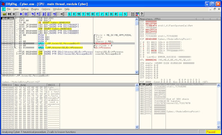
Task: Open the Plugins menu
Action: (x=35, y=9)
